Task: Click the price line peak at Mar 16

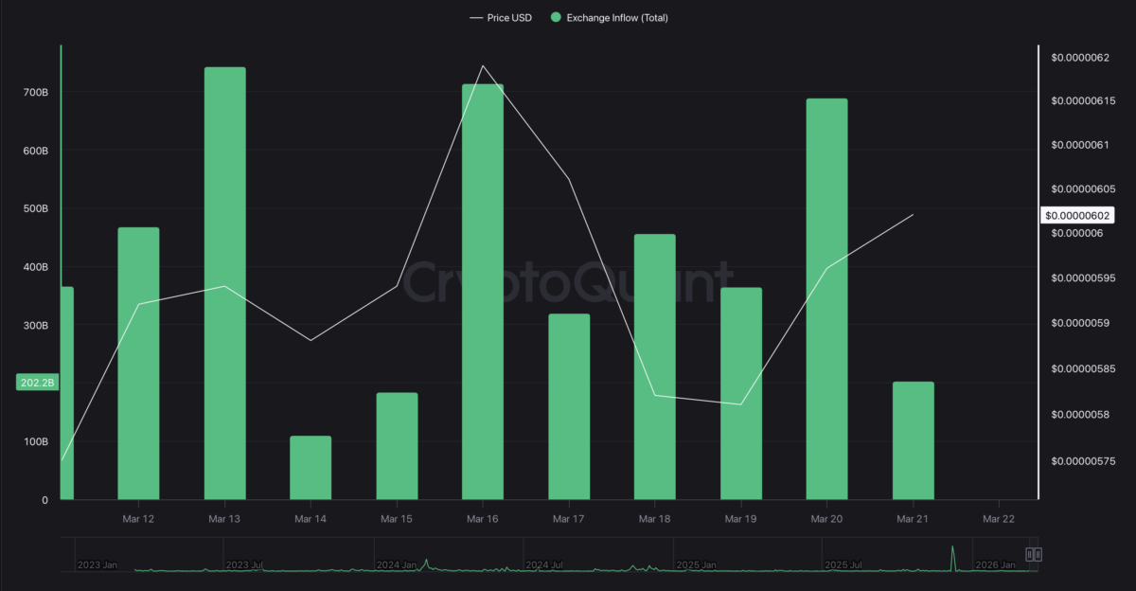Action: click(x=483, y=65)
